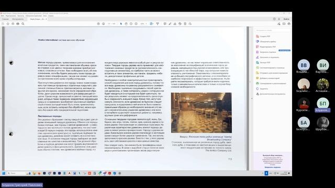Expand the left navigation pane arrow

coord(1,99)
